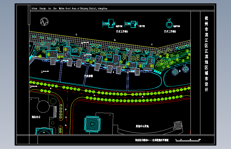Viewport: 231px width, 149px height.
Task: Click the scale bar in the title block
Action: [188, 140]
